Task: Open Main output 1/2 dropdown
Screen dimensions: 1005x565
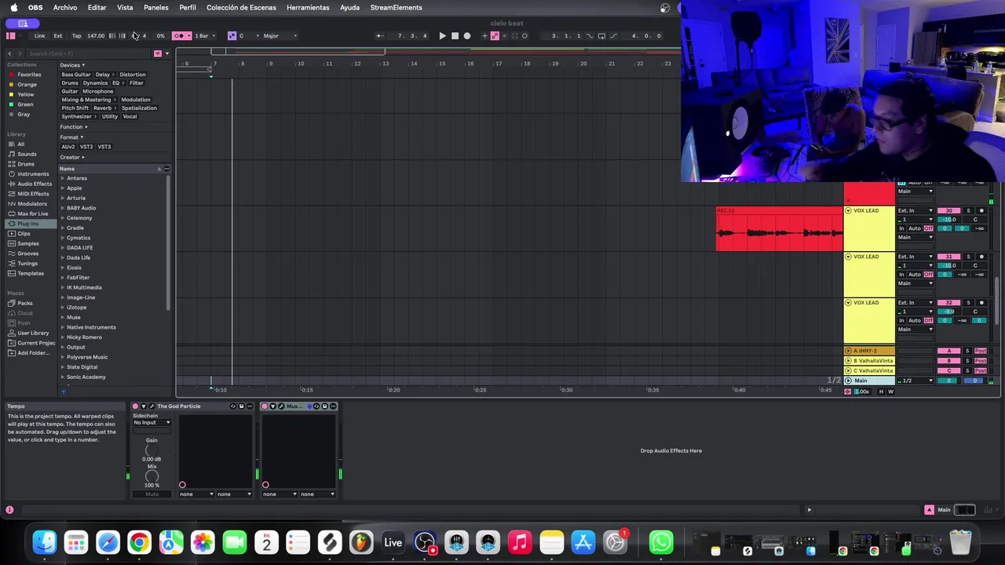Action: [x=915, y=381]
